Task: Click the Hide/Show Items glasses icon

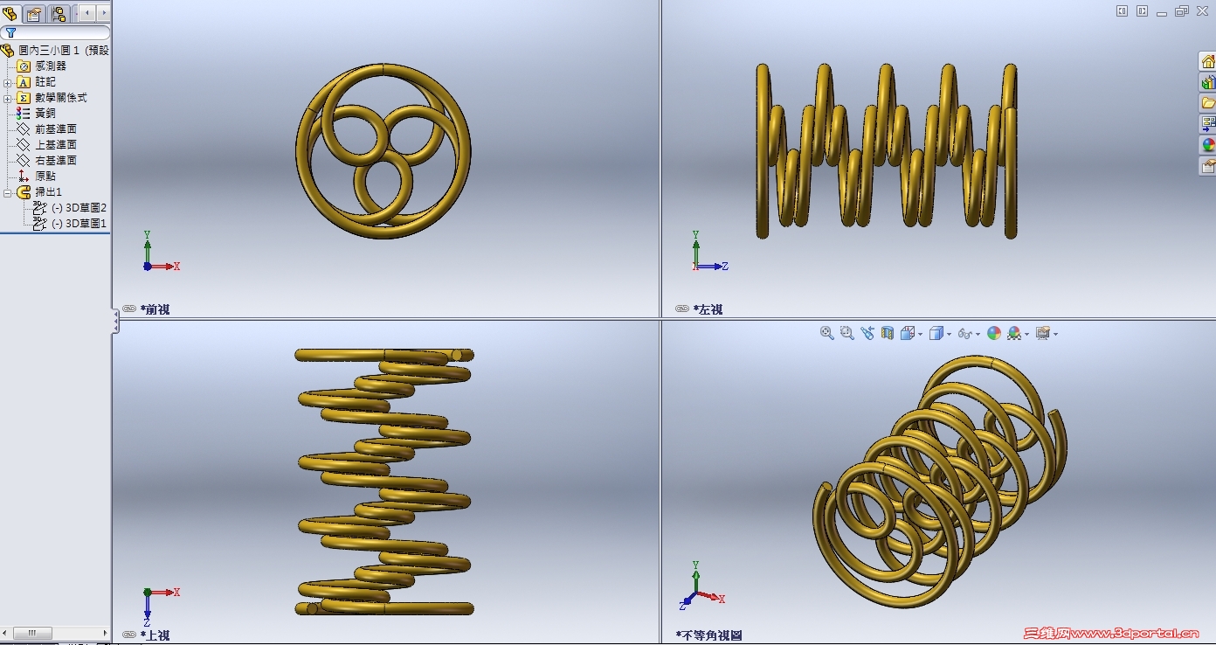Action: click(x=964, y=333)
